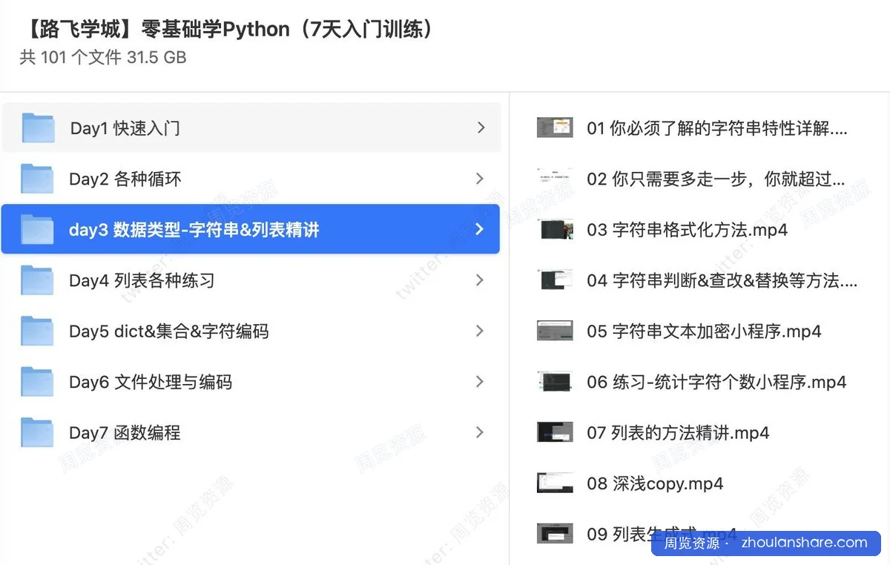Expand Day5 dict&集合&字符编码 chevron
The width and height of the screenshot is (890, 565).
[479, 331]
